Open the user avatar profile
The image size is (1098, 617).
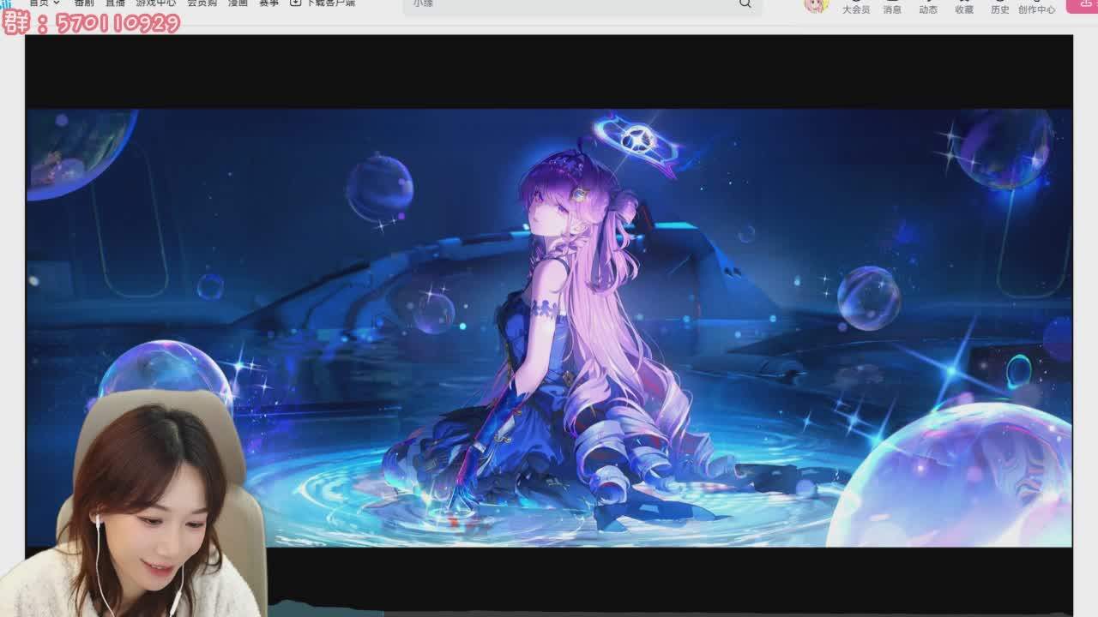click(815, 5)
